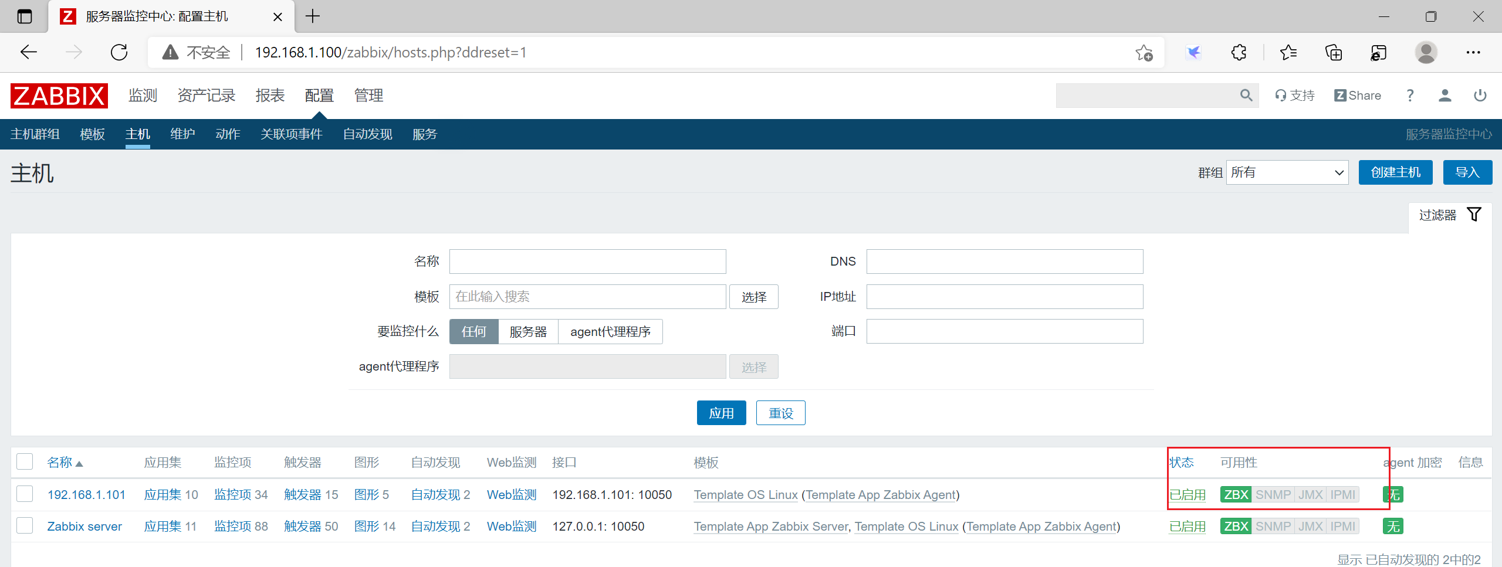Toggle 已启用 status for 192.168.1.101
This screenshot has width=1502, height=567.
pyautogui.click(x=1188, y=495)
